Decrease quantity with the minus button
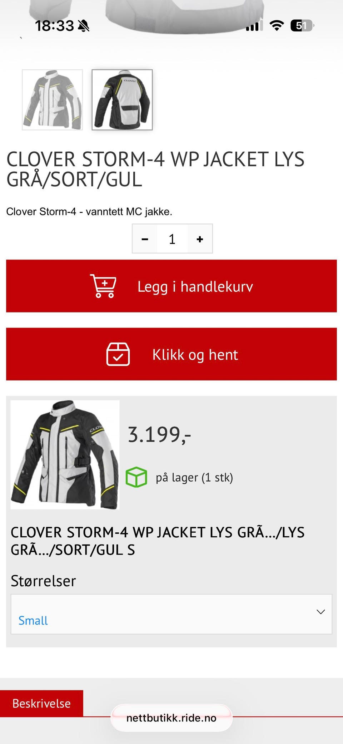Image resolution: width=343 pixels, height=744 pixels. point(145,239)
